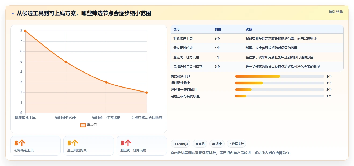Toggle the 指标值 legend swatch
Screen dimensions: 354x166
pos(83,125)
